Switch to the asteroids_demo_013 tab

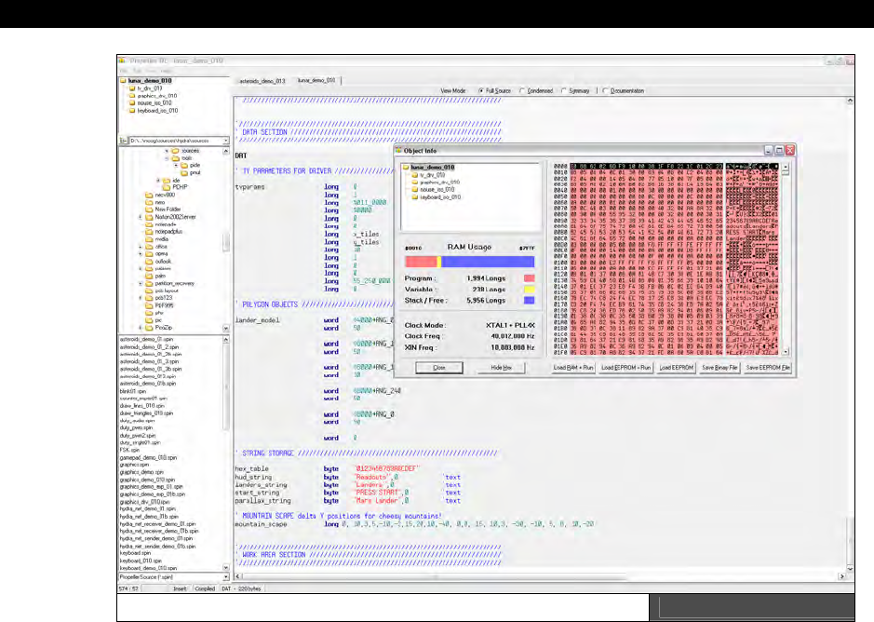262,81
